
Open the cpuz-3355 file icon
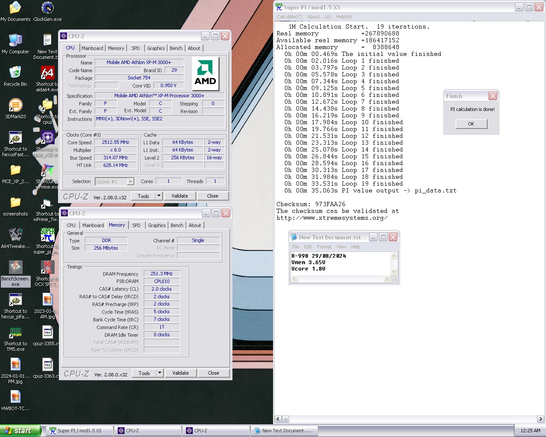point(47,335)
